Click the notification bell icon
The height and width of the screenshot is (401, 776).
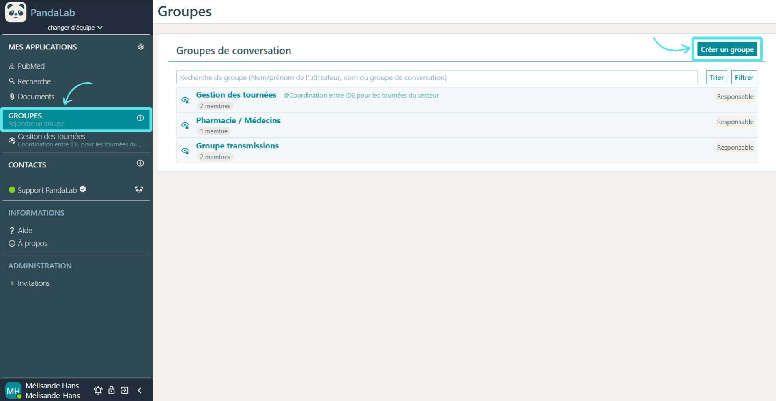[x=98, y=390]
